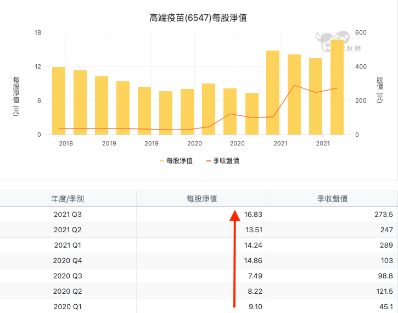398x313 pixels.
Task: Click the left axis label 每股淨值 (元)
Action: (16, 97)
